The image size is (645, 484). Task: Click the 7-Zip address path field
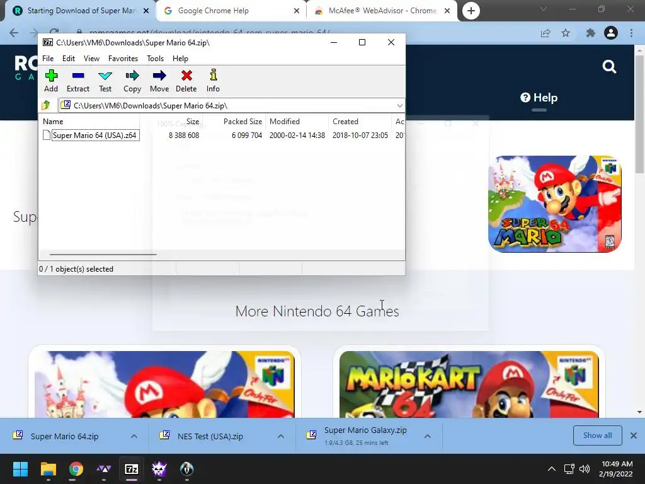pyautogui.click(x=232, y=106)
